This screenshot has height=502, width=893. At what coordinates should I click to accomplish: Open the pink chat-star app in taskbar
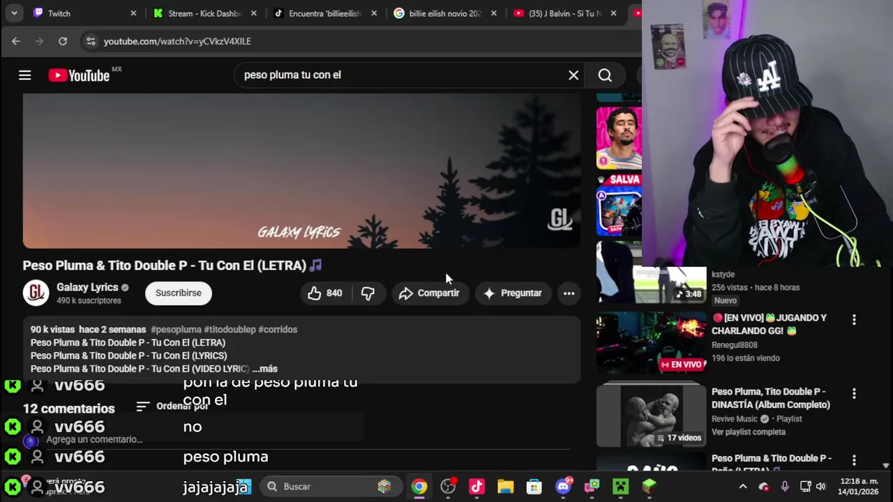click(592, 487)
